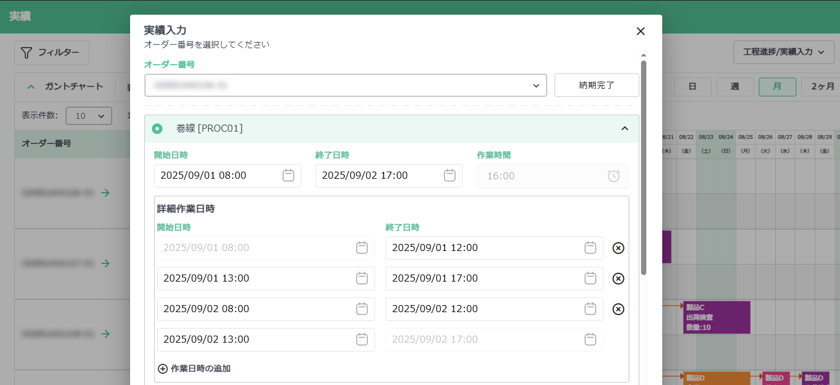Select the 巻線 [PROC01] radio button
Viewport: 840px width, 385px height.
157,129
